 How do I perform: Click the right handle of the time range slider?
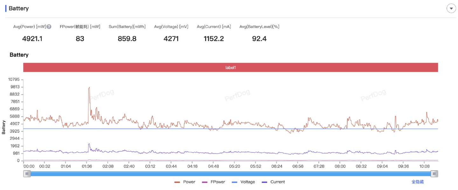(434, 174)
